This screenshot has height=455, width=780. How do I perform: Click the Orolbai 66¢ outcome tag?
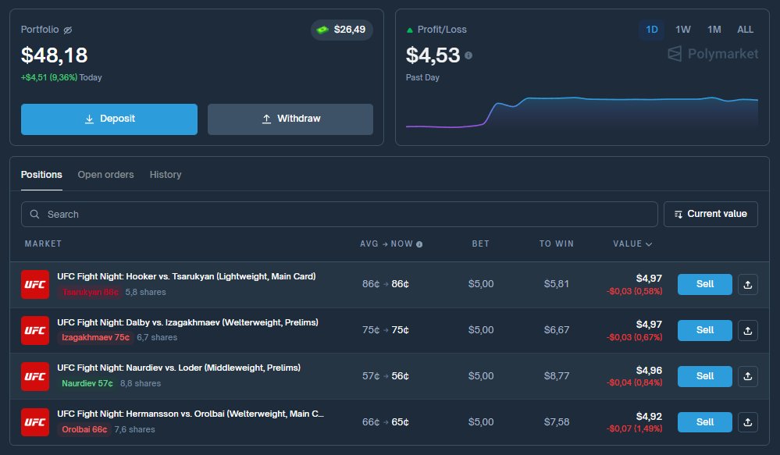(x=84, y=429)
